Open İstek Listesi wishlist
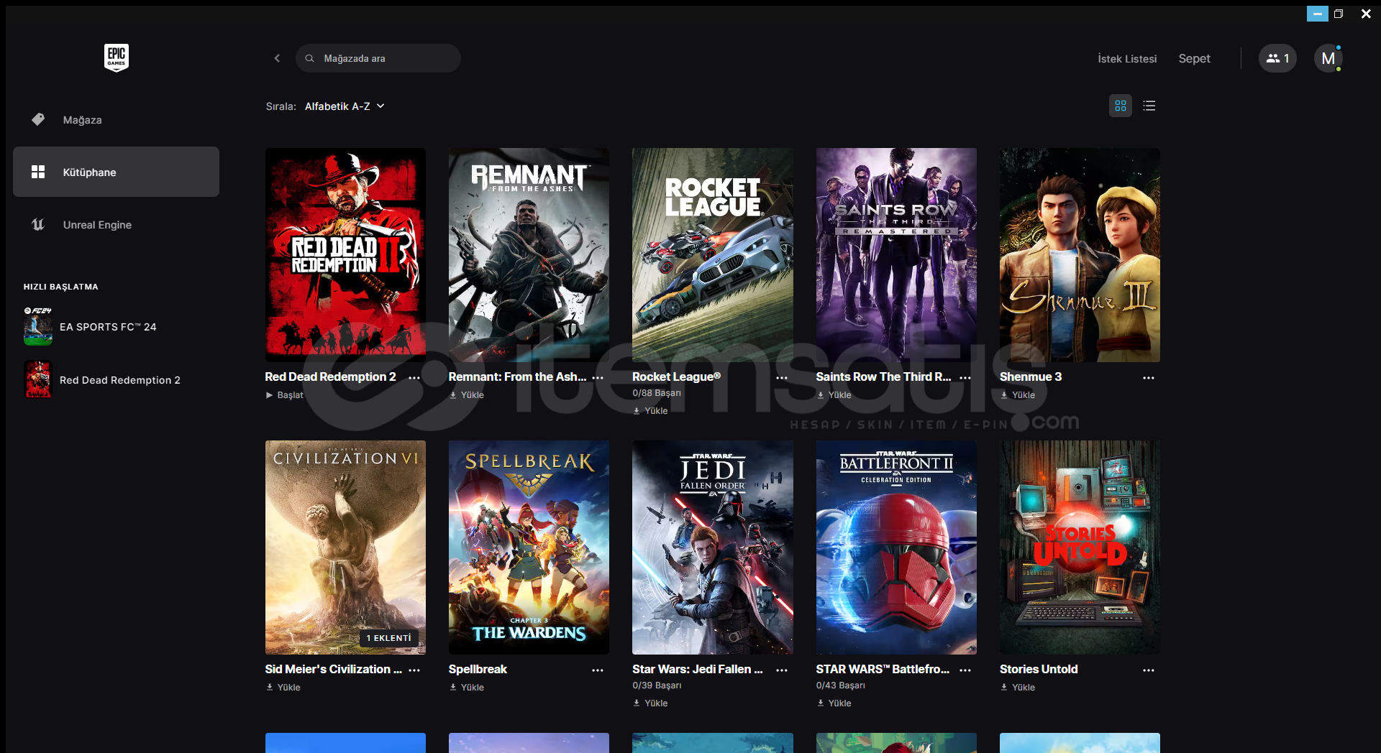Screen dimensions: 1381x753 1127,59
